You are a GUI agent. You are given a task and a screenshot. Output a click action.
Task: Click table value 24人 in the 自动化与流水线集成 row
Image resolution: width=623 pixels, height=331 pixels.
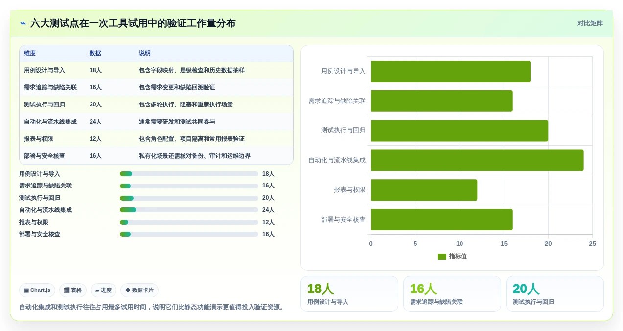[x=95, y=122]
